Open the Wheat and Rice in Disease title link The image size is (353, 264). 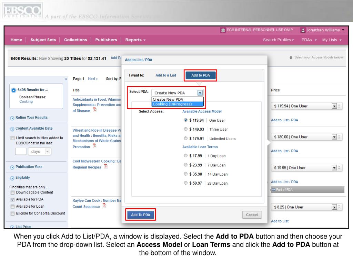[x=97, y=139]
